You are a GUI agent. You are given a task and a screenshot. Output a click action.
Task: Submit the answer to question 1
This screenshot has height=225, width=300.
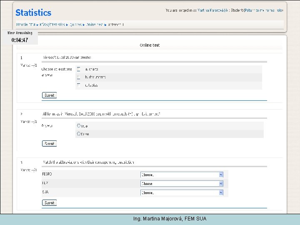[x=49, y=95]
